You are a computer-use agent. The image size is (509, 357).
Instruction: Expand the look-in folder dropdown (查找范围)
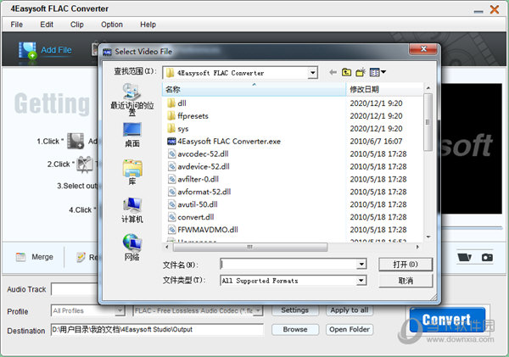[312, 73]
